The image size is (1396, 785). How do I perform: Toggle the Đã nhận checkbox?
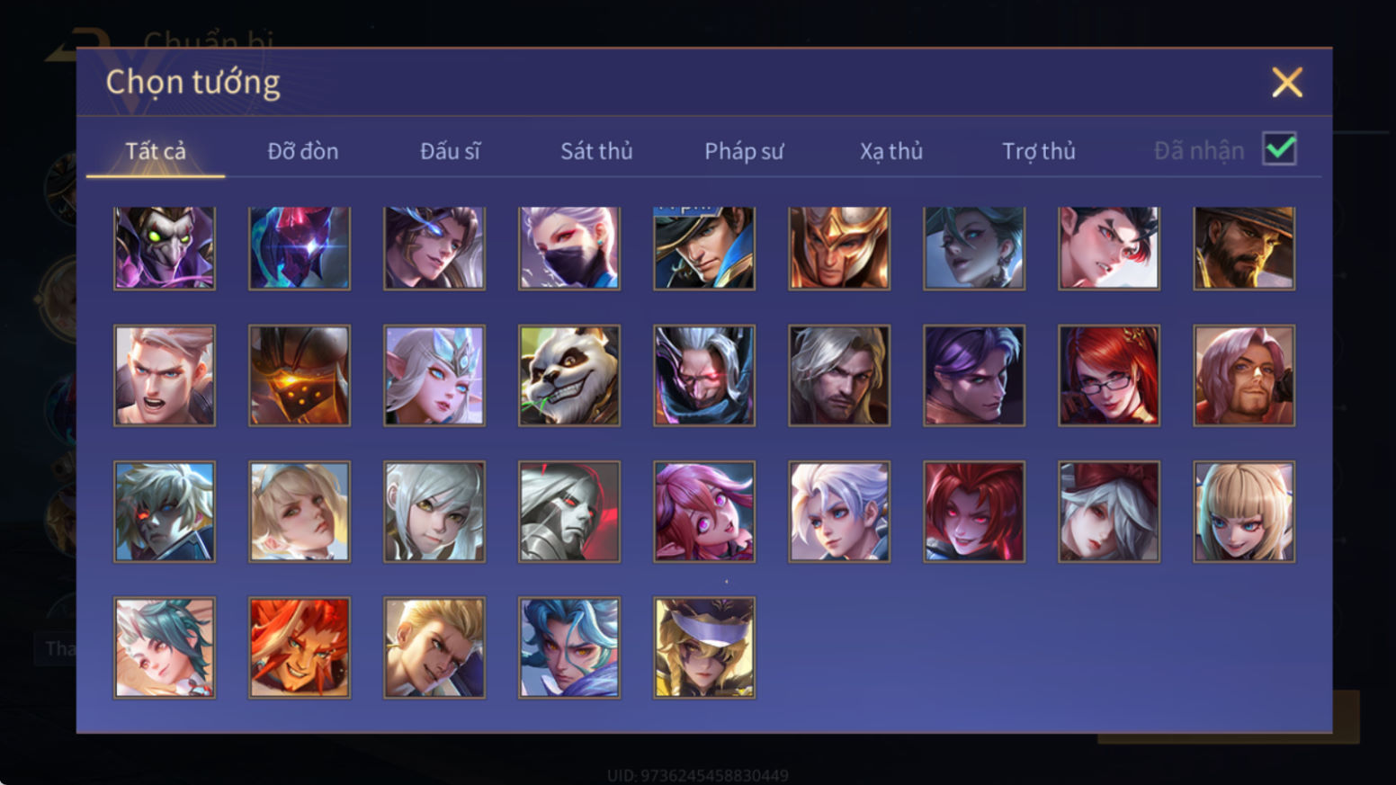coord(1279,148)
